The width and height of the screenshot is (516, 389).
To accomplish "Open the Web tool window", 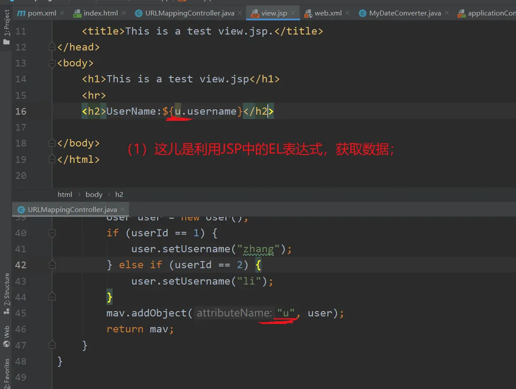I will [x=6, y=336].
